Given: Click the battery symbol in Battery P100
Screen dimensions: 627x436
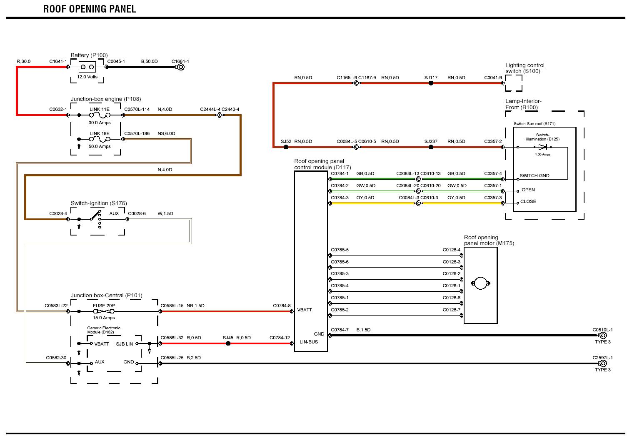Looking at the screenshot, I should 87,67.
